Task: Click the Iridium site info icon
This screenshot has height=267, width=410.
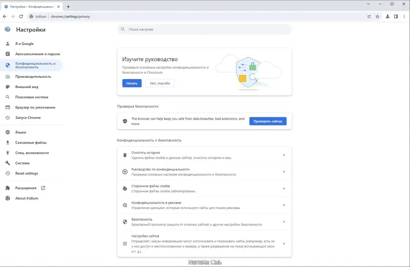Action: point(31,16)
